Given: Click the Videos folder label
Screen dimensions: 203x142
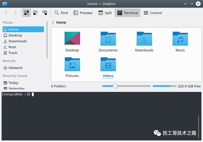Looking at the screenshot, I should point(108,76).
